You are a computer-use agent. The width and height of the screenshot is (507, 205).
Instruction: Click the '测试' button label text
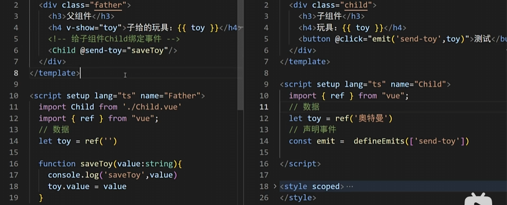point(482,39)
